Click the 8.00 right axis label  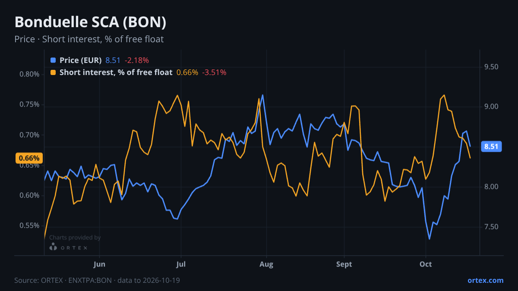coord(491,187)
